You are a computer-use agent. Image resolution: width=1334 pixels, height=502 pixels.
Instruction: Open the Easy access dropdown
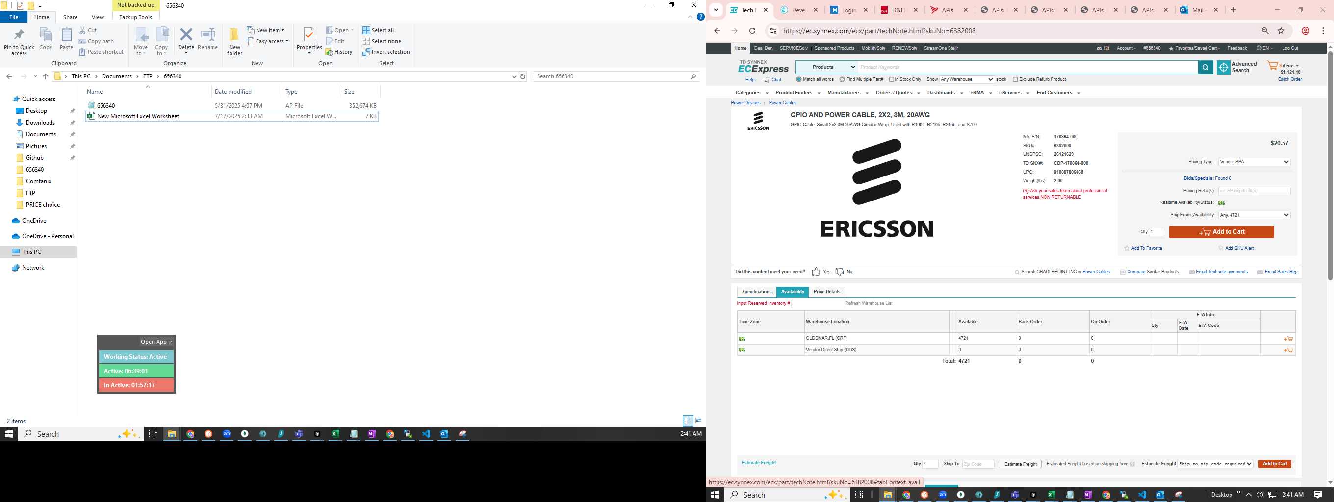coord(268,41)
